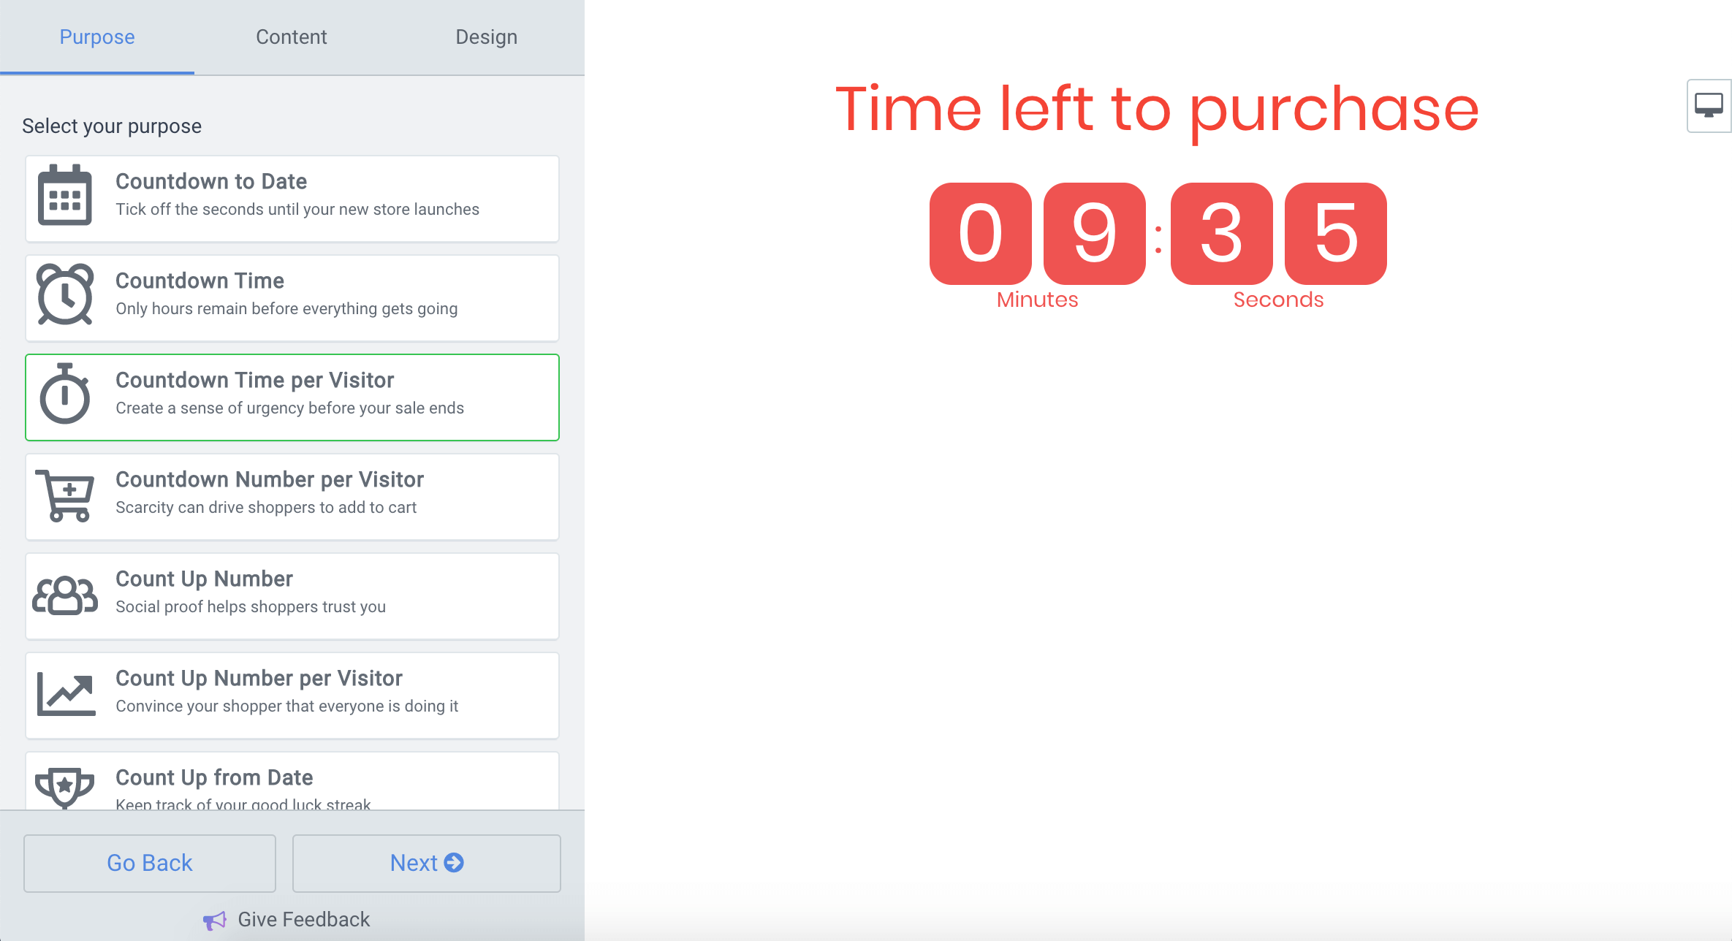Select the Count Up Number purpose
This screenshot has width=1732, height=941.
tap(292, 595)
